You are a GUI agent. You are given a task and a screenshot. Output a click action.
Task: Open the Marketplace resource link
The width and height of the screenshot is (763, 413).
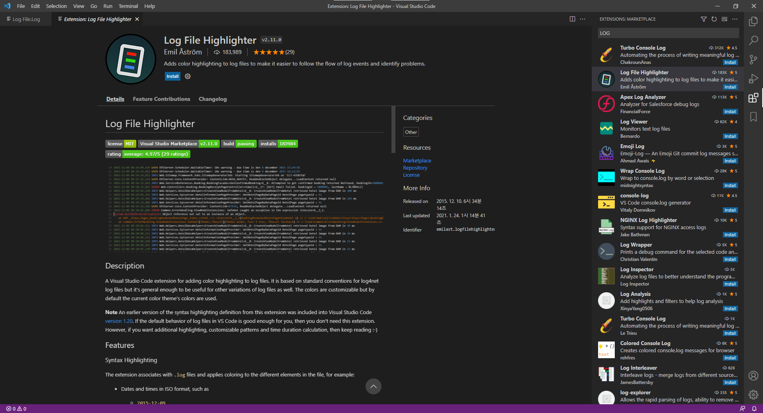pyautogui.click(x=417, y=160)
